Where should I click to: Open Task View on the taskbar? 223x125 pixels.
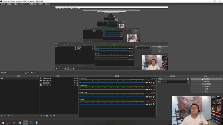(x=14, y=122)
